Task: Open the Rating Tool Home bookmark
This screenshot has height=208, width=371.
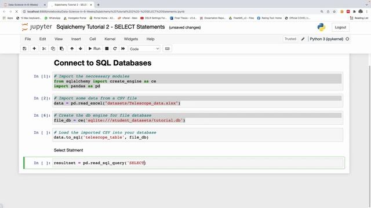Action: (x=270, y=18)
